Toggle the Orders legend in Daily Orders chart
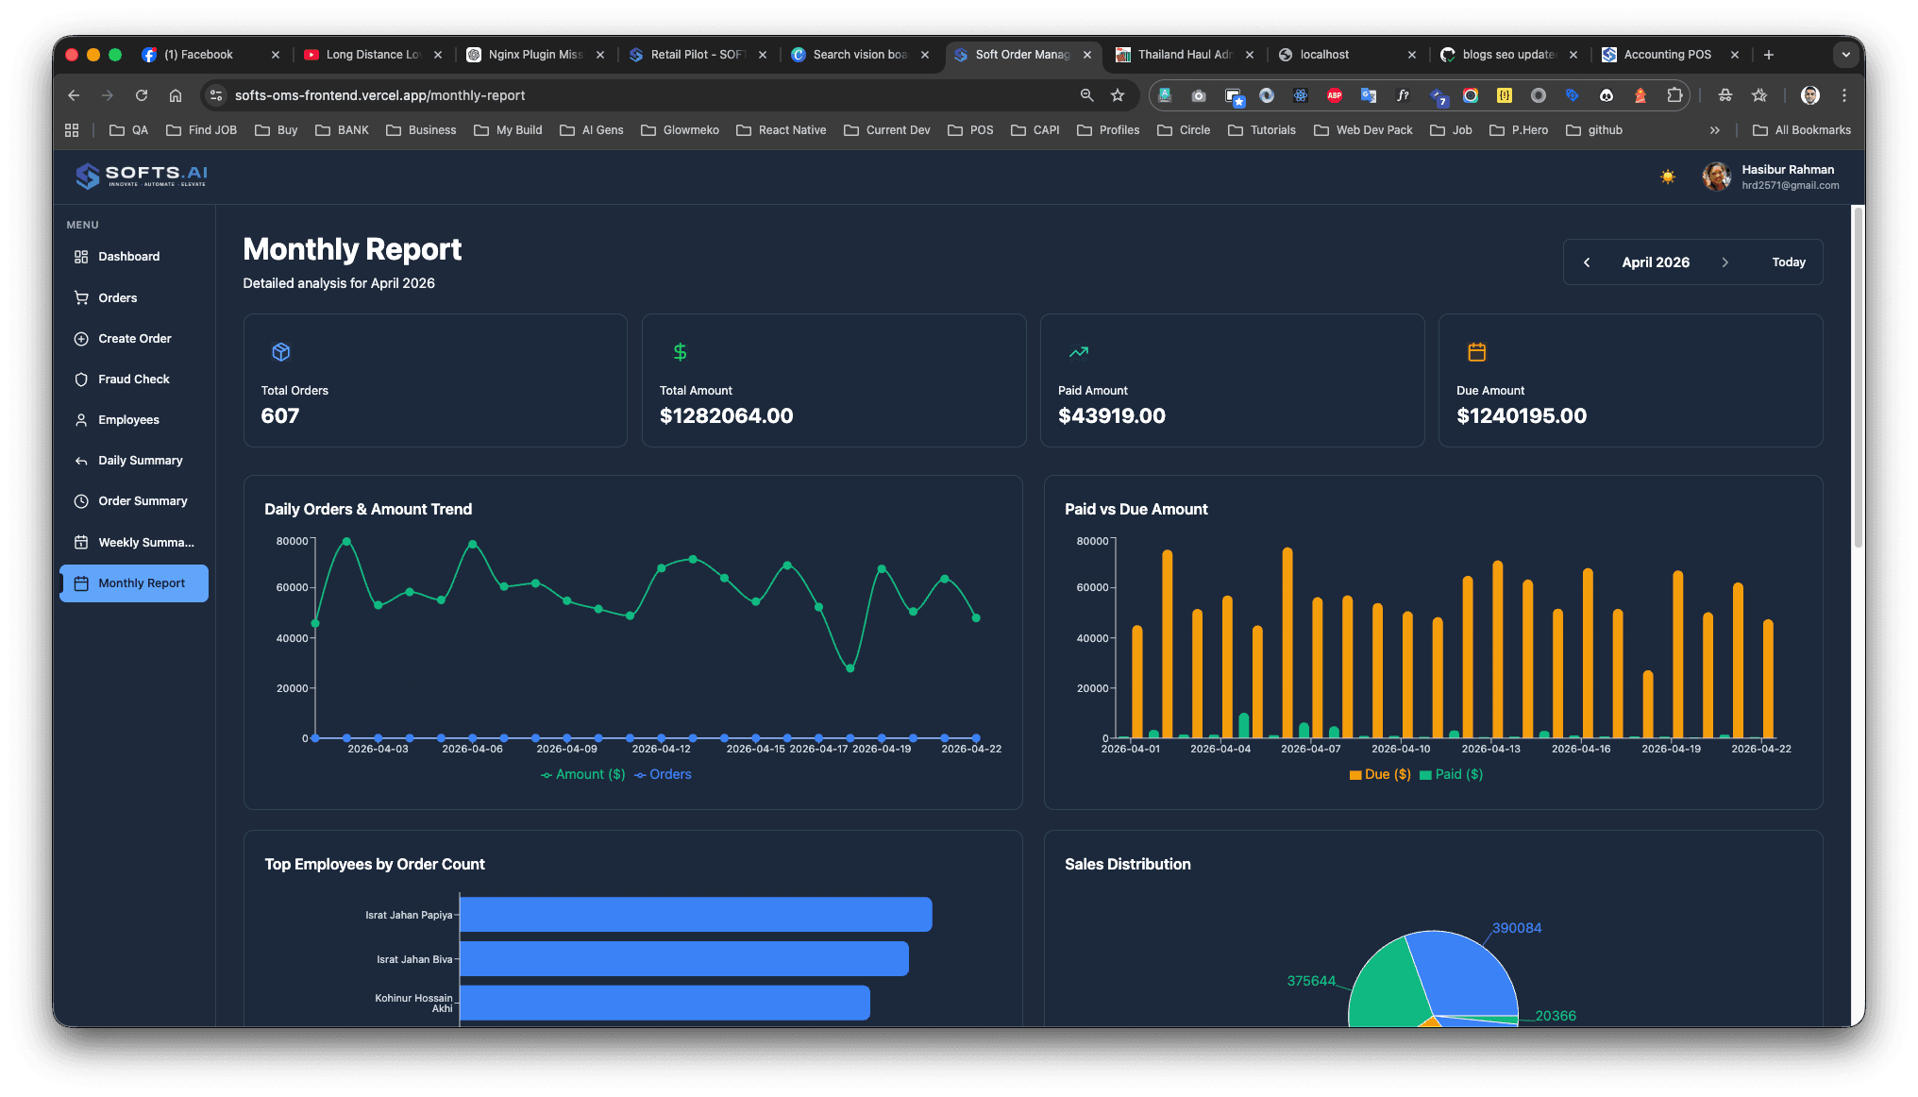Viewport: 1918px width, 1097px height. (x=663, y=774)
